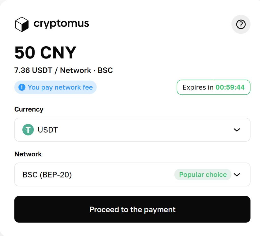Click the blue exclamation info icon
Image resolution: width=260 pixels, height=236 pixels.
pyautogui.click(x=22, y=87)
